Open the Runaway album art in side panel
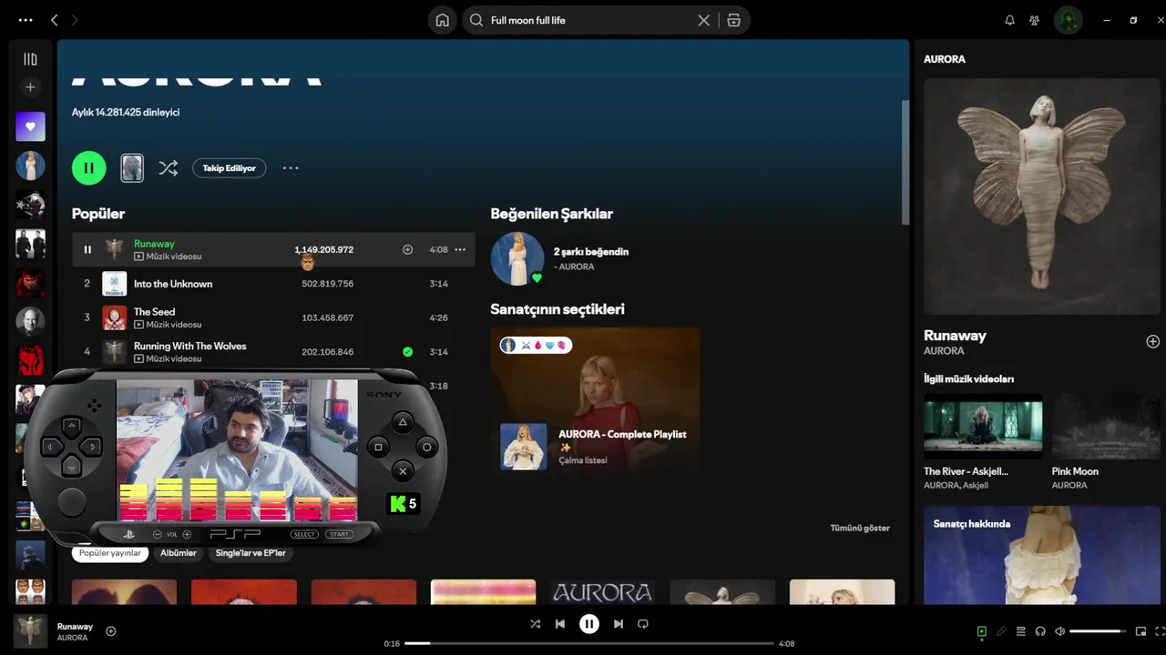The image size is (1166, 655). coord(1042,196)
